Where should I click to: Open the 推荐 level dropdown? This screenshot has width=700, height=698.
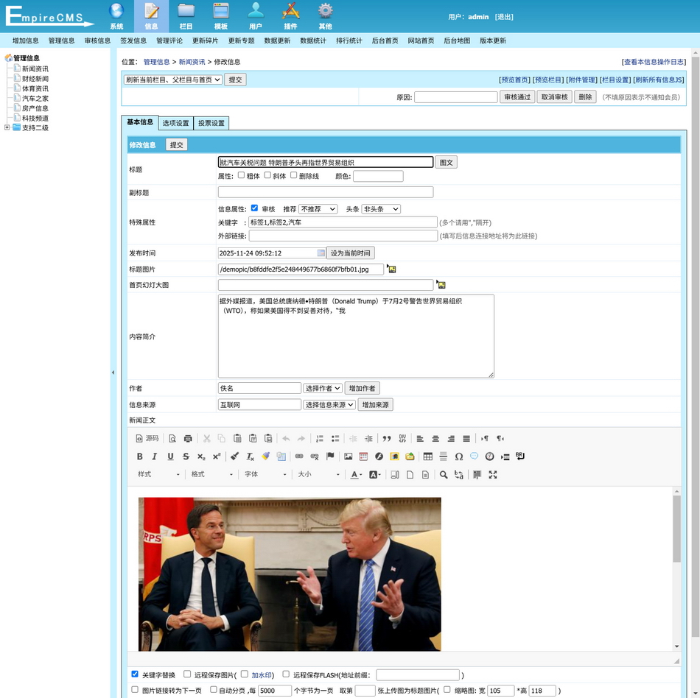pos(318,209)
